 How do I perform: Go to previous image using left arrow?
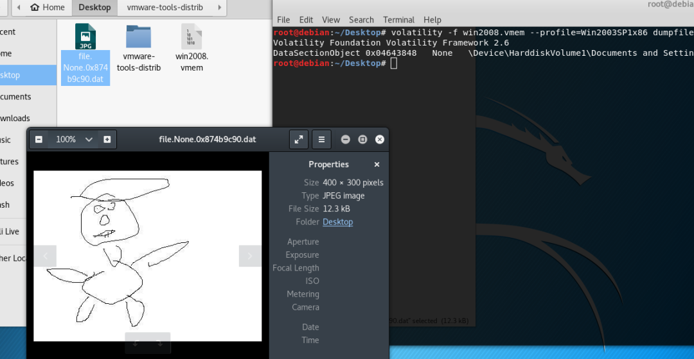pyautogui.click(x=45, y=256)
